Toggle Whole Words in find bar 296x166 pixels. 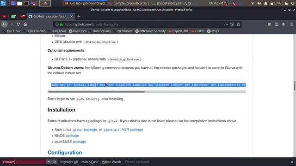[x=111, y=162]
